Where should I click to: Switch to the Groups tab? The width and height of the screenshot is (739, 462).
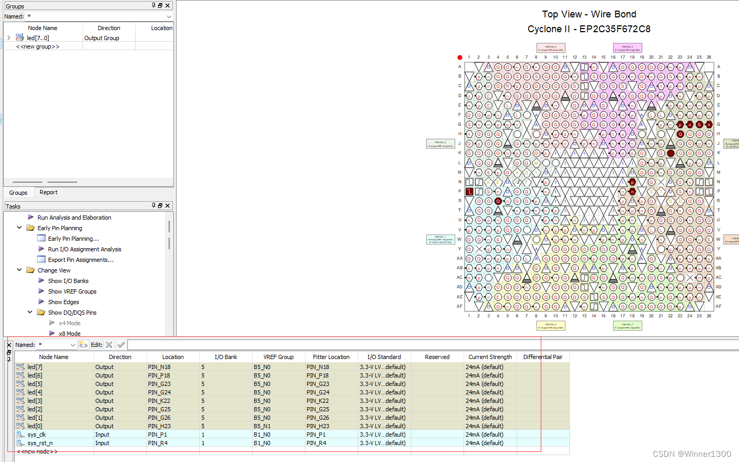pos(18,193)
